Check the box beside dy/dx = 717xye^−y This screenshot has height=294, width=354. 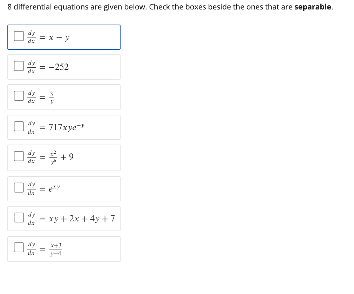click(x=18, y=126)
